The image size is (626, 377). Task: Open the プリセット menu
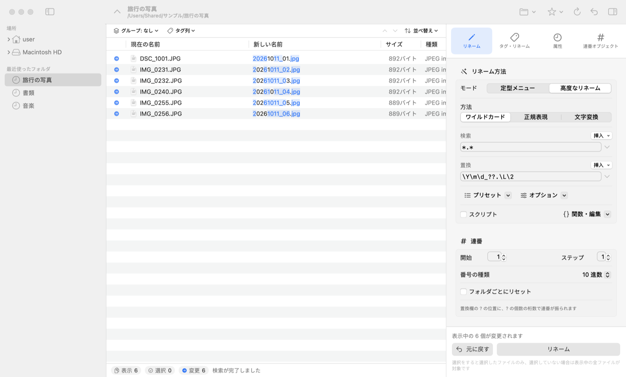[487, 195]
